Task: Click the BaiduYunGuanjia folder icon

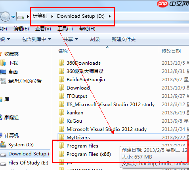Action: 61,79
